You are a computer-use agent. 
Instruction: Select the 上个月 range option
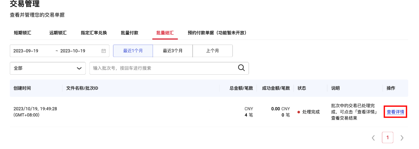tap(213, 51)
